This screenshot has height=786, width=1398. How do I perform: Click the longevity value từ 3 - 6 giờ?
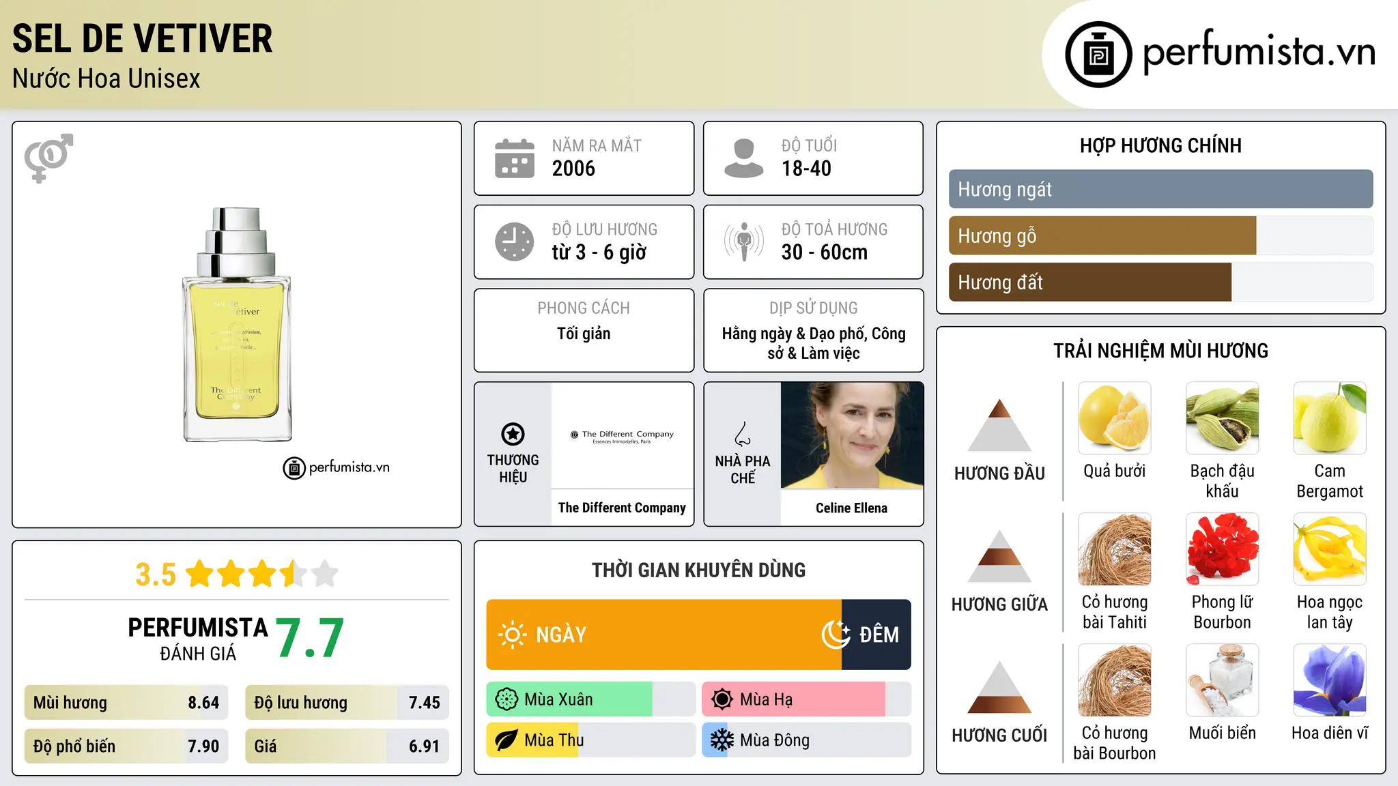point(599,252)
